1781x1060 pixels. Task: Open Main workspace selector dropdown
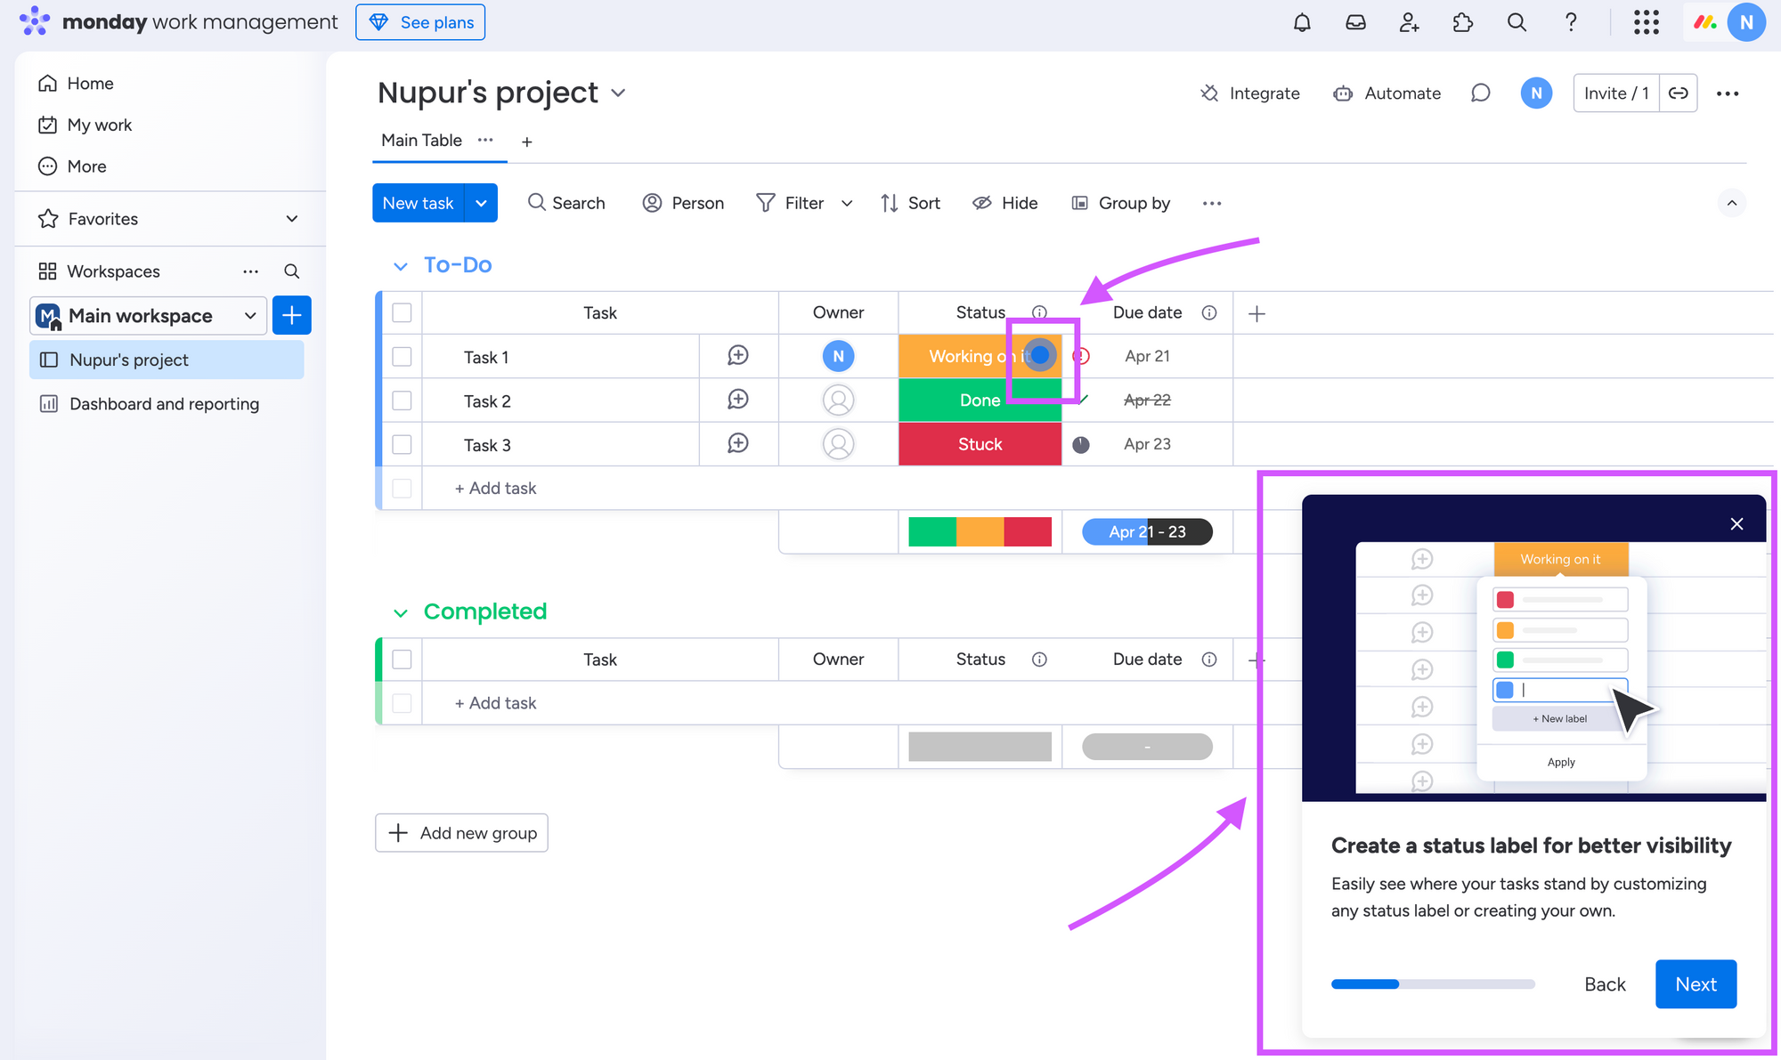(x=250, y=316)
